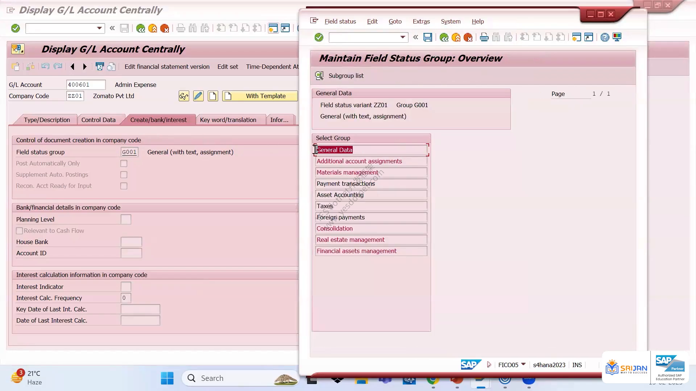Switch to Control Data tab

pyautogui.click(x=98, y=120)
